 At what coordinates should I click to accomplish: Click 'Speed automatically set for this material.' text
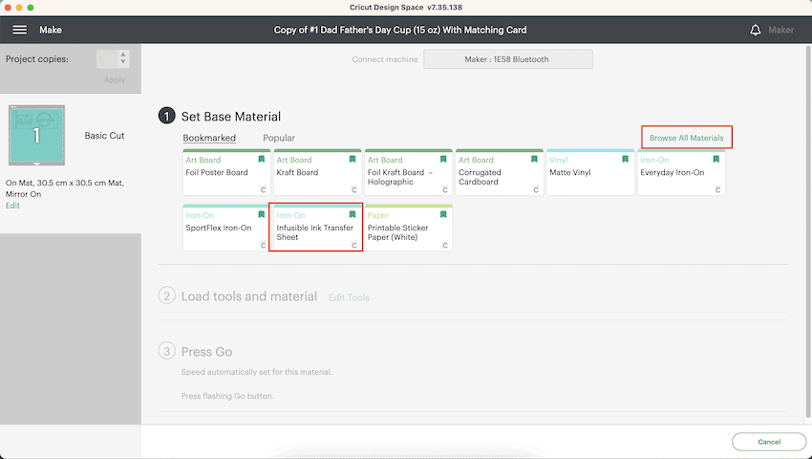point(257,372)
